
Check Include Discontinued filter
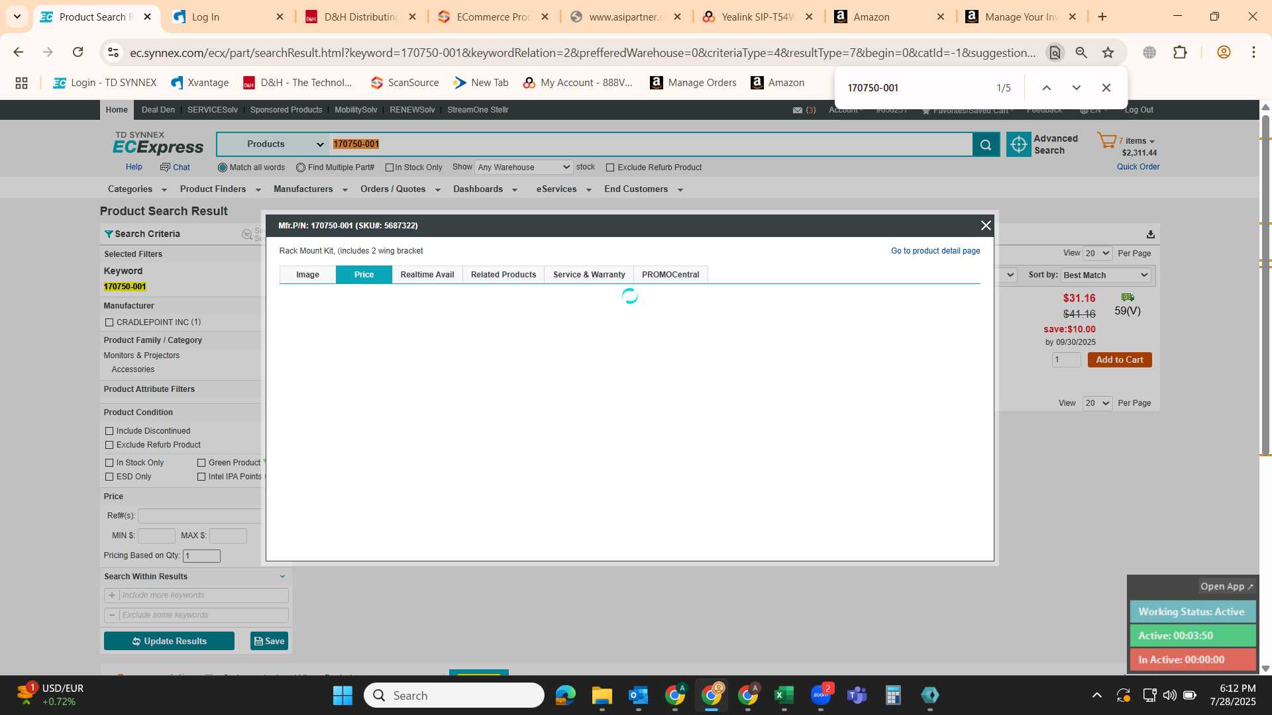click(x=109, y=431)
